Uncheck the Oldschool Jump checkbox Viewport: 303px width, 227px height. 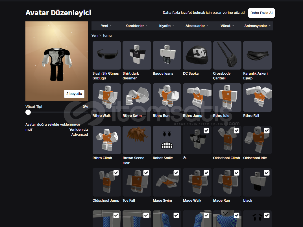pos(116,173)
